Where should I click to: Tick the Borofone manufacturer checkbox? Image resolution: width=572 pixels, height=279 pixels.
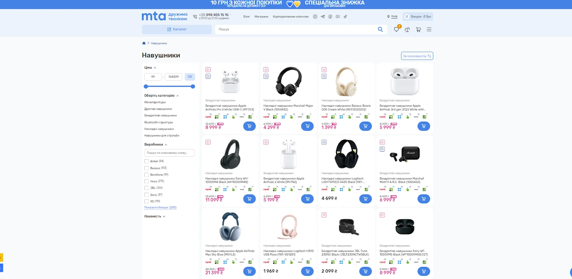[146, 175]
